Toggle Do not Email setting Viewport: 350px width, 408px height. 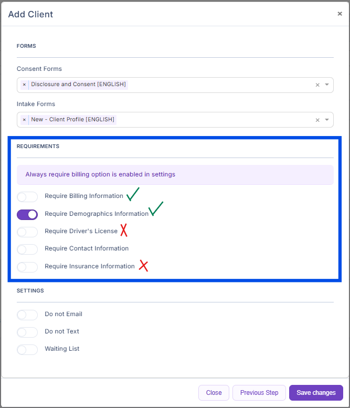[x=27, y=315]
